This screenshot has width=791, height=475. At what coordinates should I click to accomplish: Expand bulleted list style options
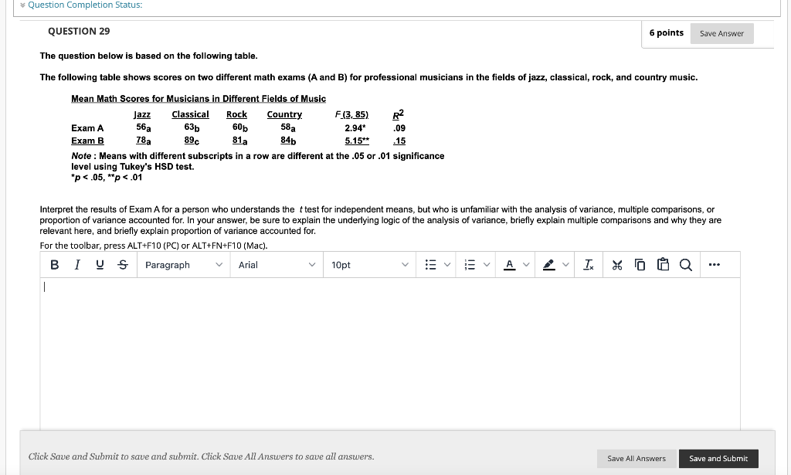pos(447,265)
